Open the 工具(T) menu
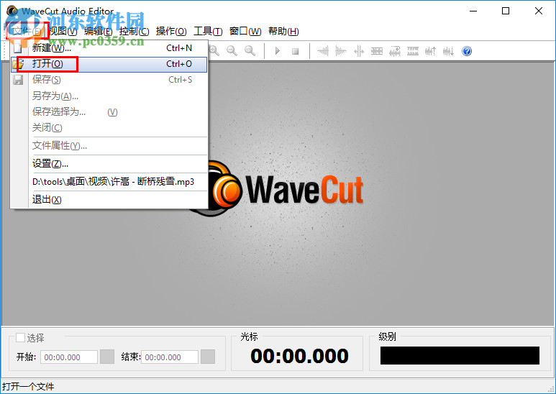This screenshot has width=556, height=394. coord(208,31)
